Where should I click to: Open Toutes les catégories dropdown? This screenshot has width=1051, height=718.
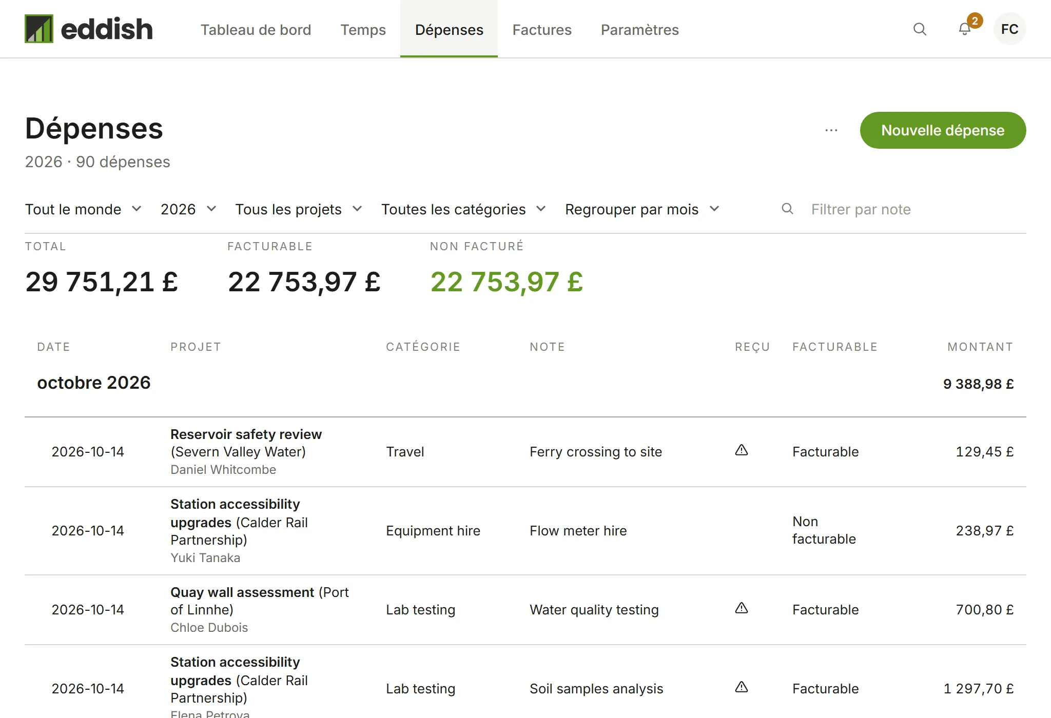(x=463, y=209)
